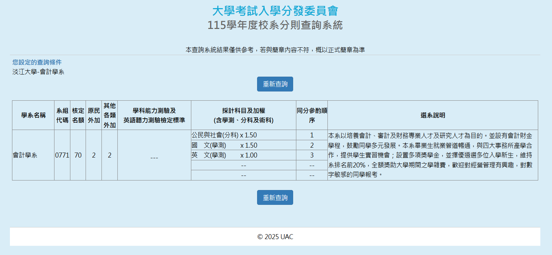The width and height of the screenshot is (552, 255).
Task: Click the 國文(學測) x 1.50 subject row
Action: (x=224, y=145)
